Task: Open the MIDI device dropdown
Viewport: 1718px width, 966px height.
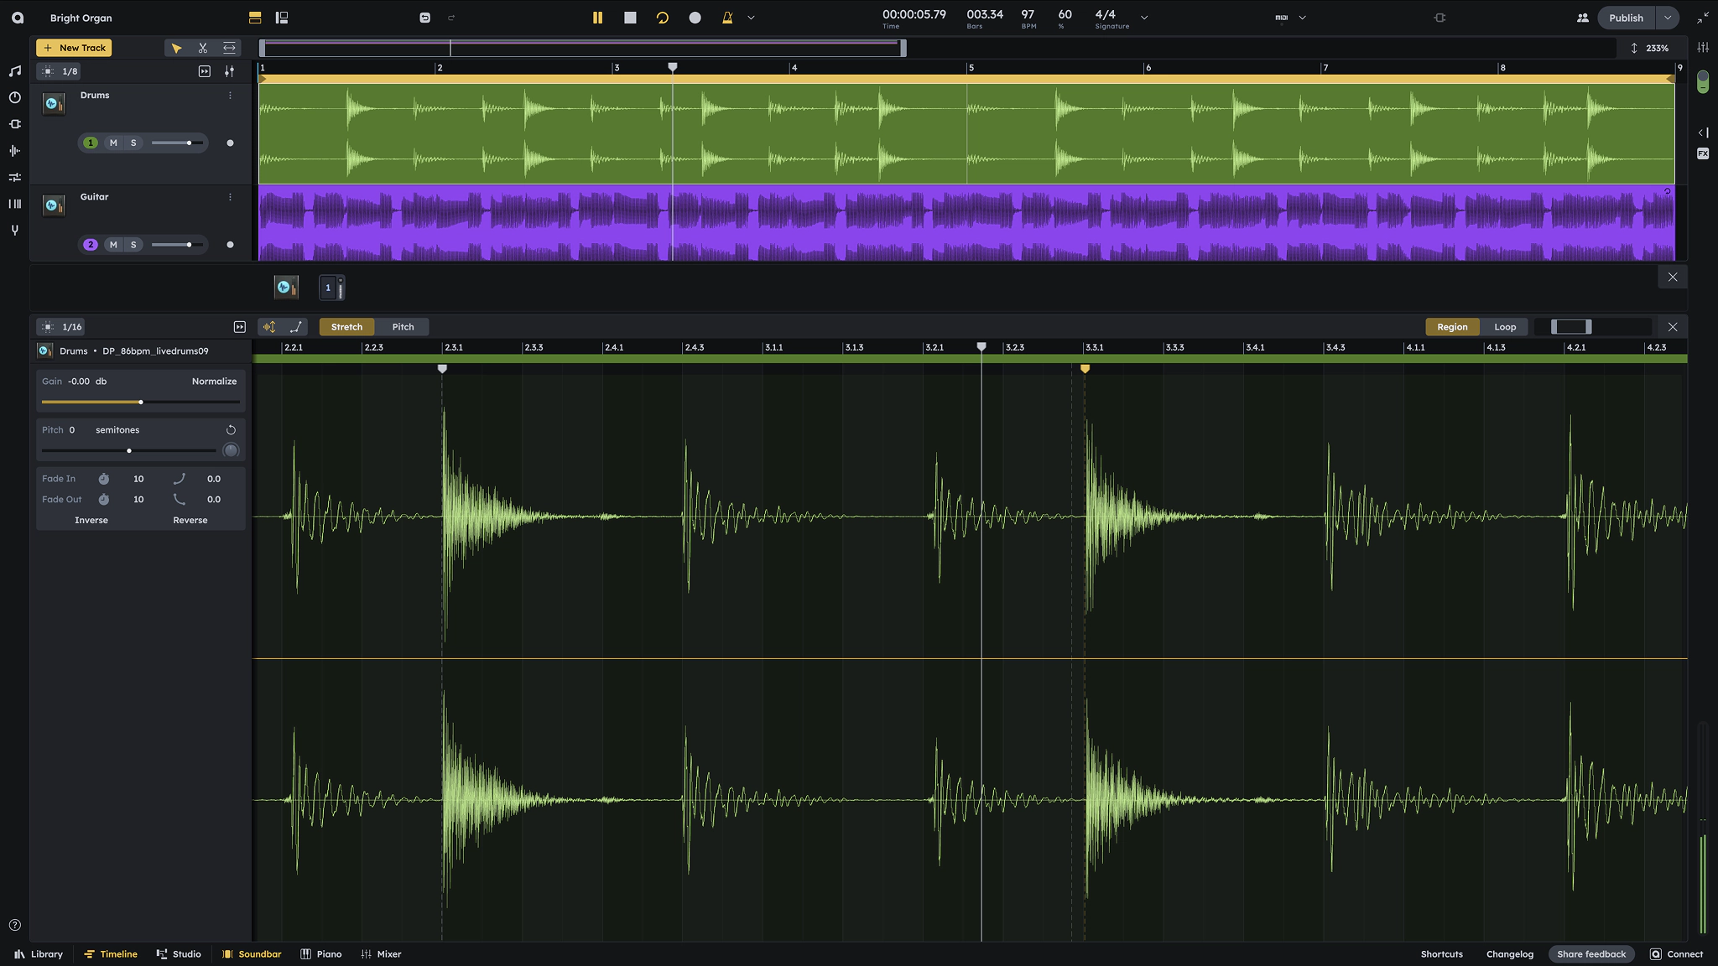Action: point(1302,18)
